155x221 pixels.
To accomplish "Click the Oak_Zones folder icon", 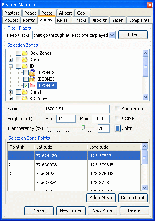I will click(25, 53).
